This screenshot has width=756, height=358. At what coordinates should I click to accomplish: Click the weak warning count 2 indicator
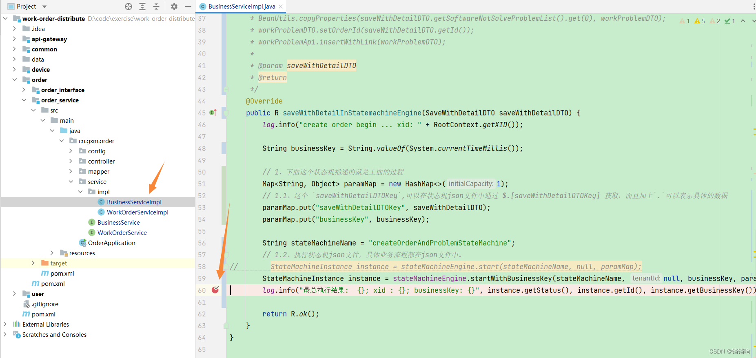(715, 21)
